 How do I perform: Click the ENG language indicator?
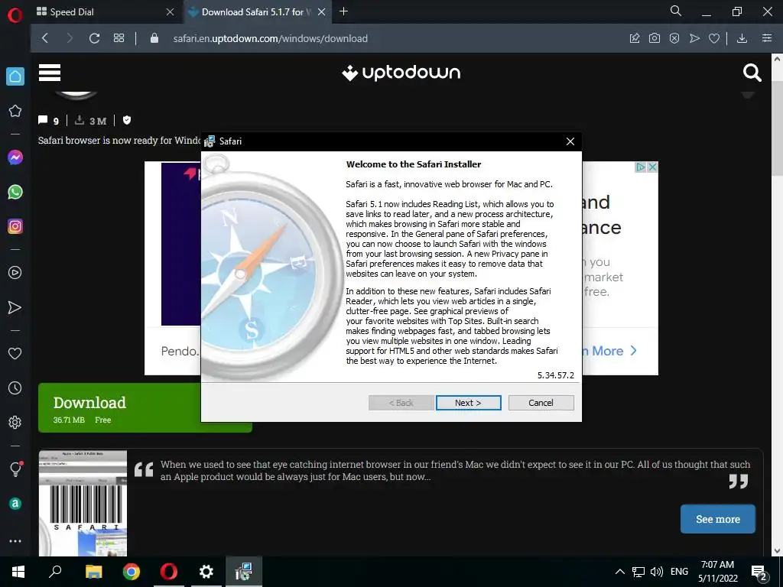(679, 572)
